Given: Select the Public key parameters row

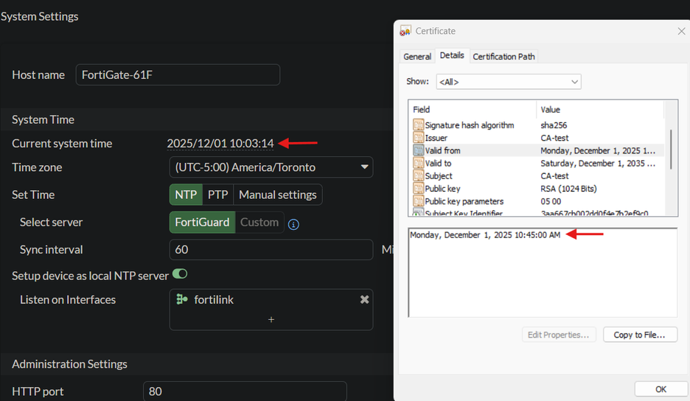Looking at the screenshot, I should tap(537, 201).
